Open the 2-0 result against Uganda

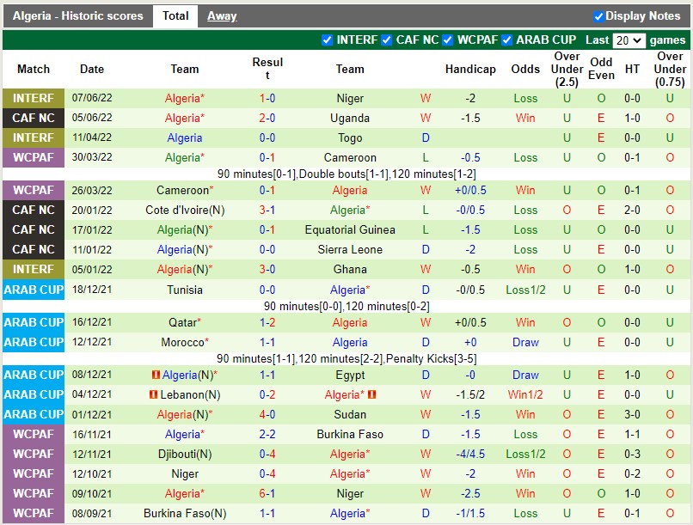click(x=267, y=118)
